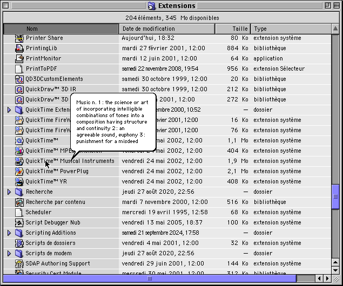The width and height of the screenshot is (343, 286).
Task: Click the '204 éléments, 345 Mo disponibles' status
Action: 172,18
